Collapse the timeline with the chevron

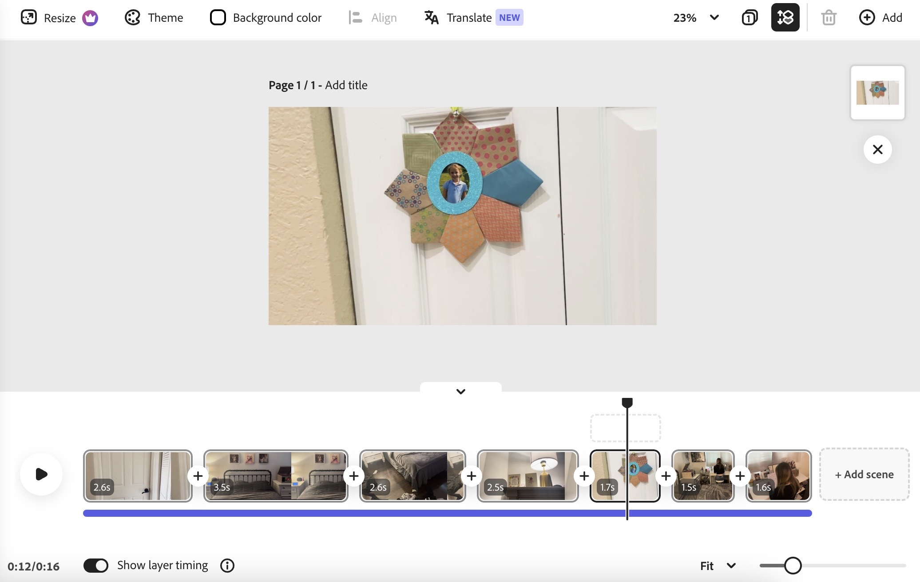pyautogui.click(x=460, y=391)
